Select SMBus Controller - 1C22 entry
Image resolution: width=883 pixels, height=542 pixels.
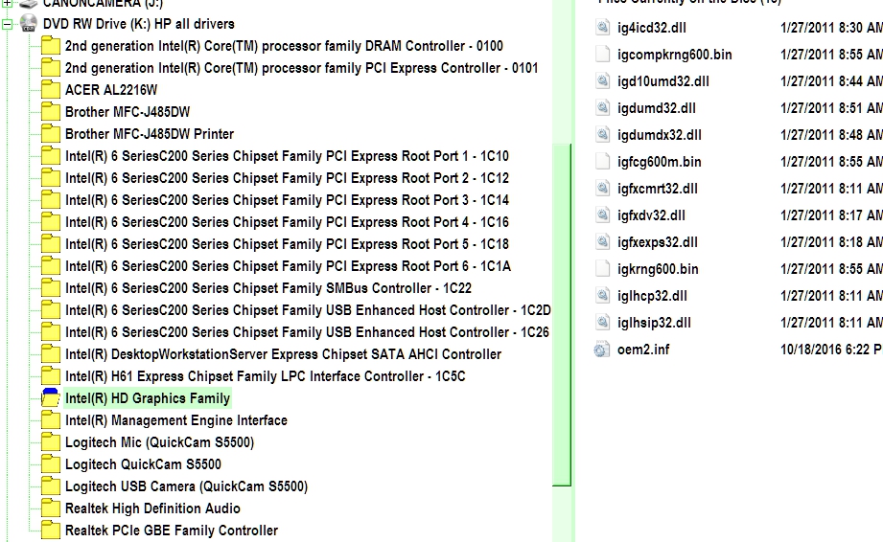coord(268,288)
